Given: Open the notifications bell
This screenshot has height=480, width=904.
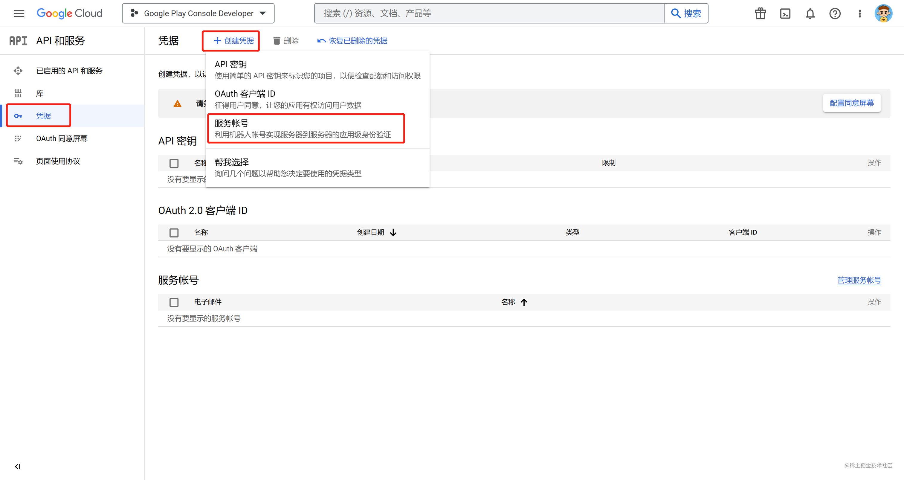Looking at the screenshot, I should [810, 13].
